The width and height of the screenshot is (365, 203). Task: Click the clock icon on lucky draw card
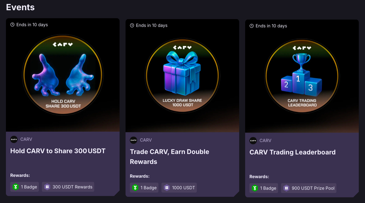point(132,25)
